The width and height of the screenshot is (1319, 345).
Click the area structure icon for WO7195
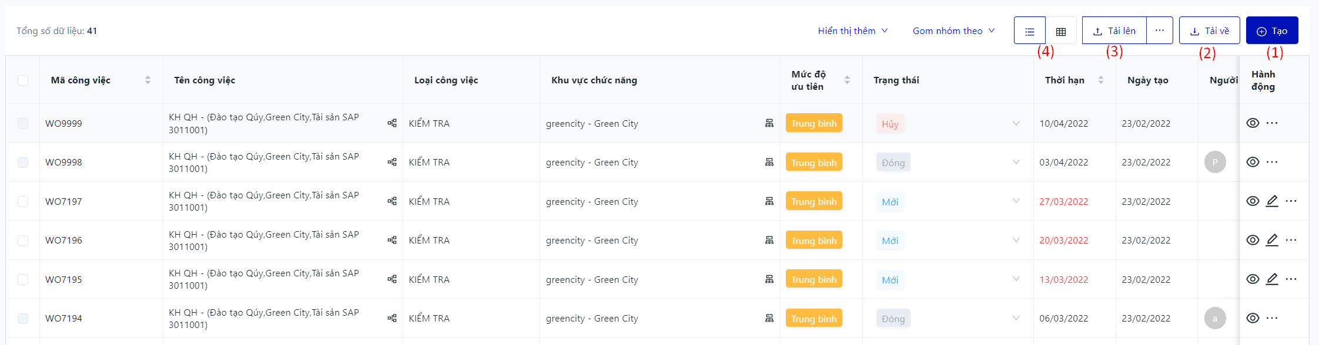point(769,279)
